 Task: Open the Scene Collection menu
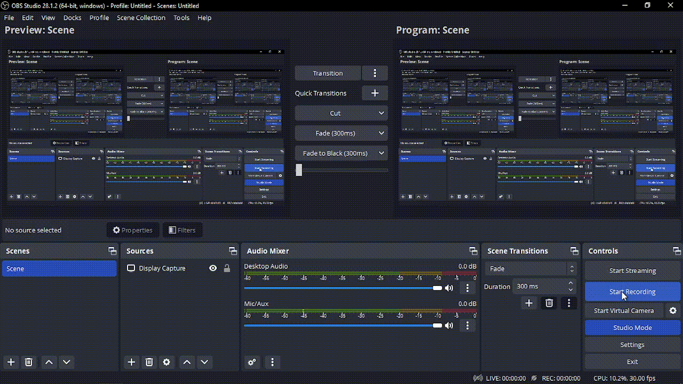coord(141,18)
